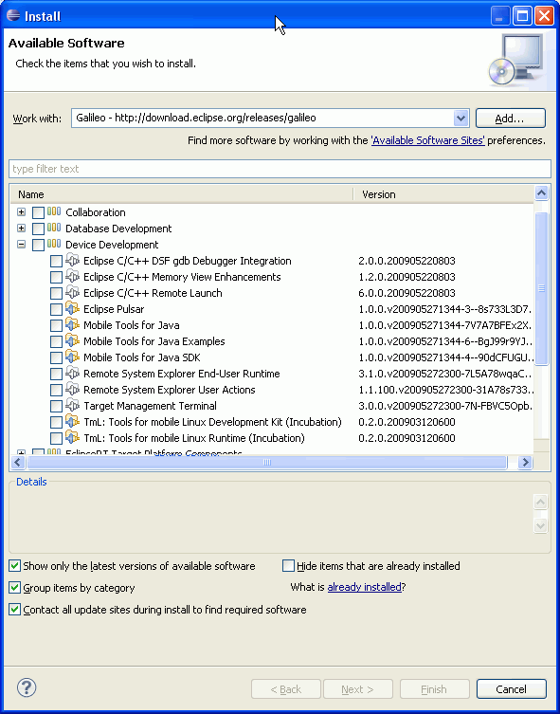Click the Eclipse logo in title bar
This screenshot has height=714, width=560.
click(13, 16)
